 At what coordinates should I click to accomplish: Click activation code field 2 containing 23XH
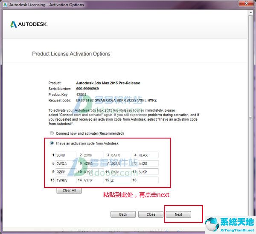coord(93,155)
